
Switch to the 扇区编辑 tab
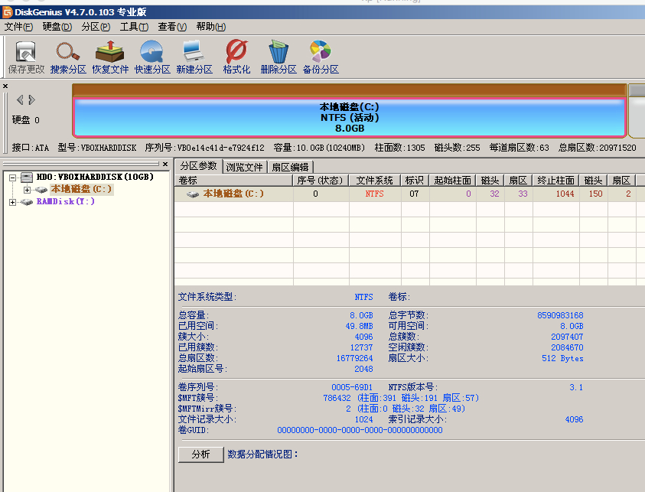(x=290, y=167)
